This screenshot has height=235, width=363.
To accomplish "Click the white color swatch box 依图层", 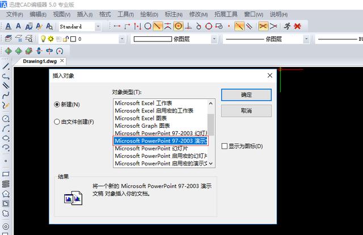I will tap(153, 39).
